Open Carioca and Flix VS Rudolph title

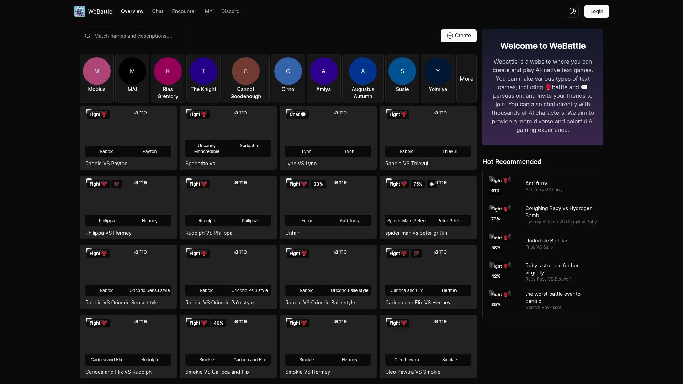point(118,372)
